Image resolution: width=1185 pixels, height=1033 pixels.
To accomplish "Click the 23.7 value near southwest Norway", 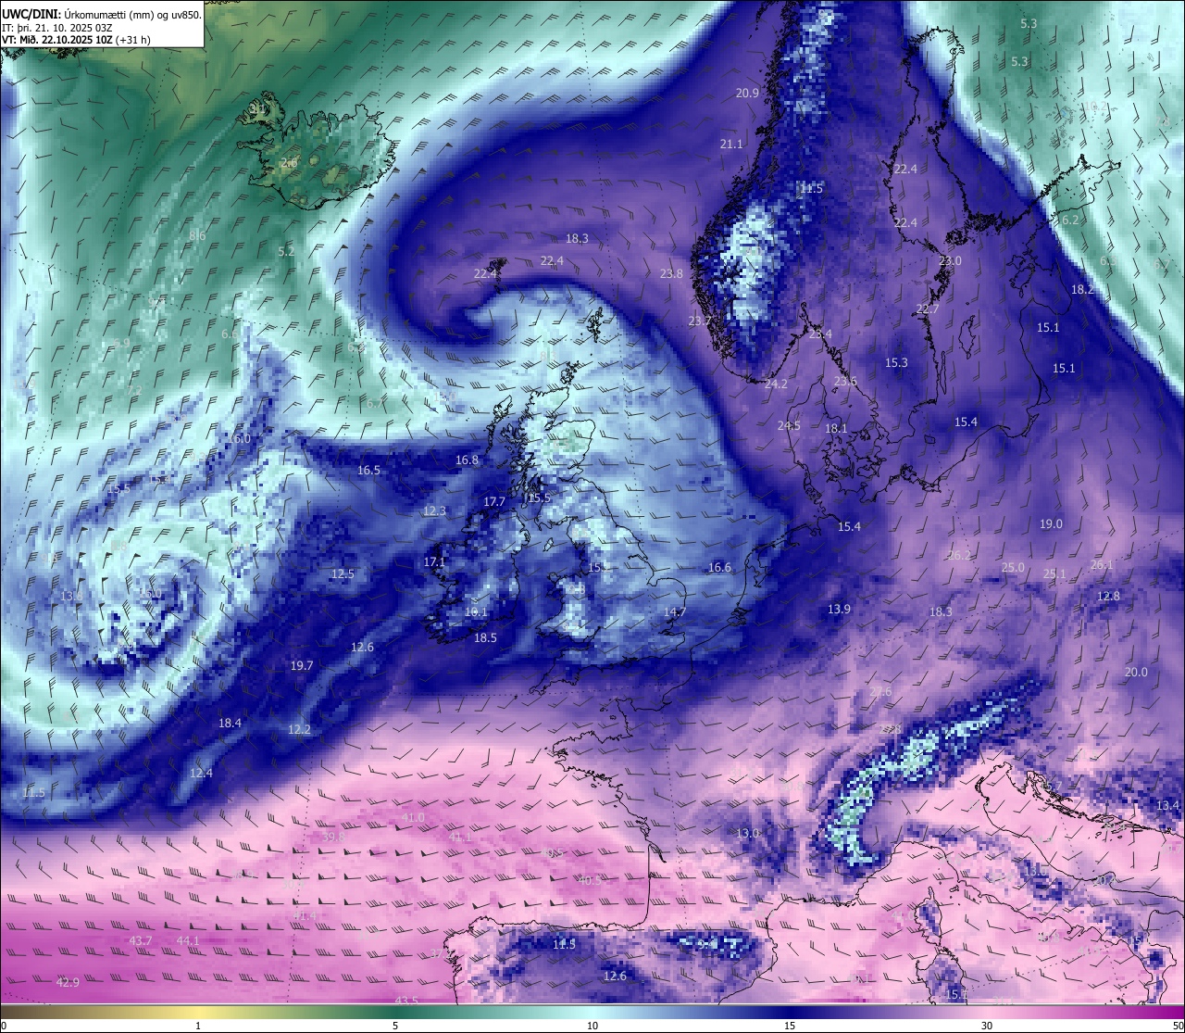I will tap(700, 321).
